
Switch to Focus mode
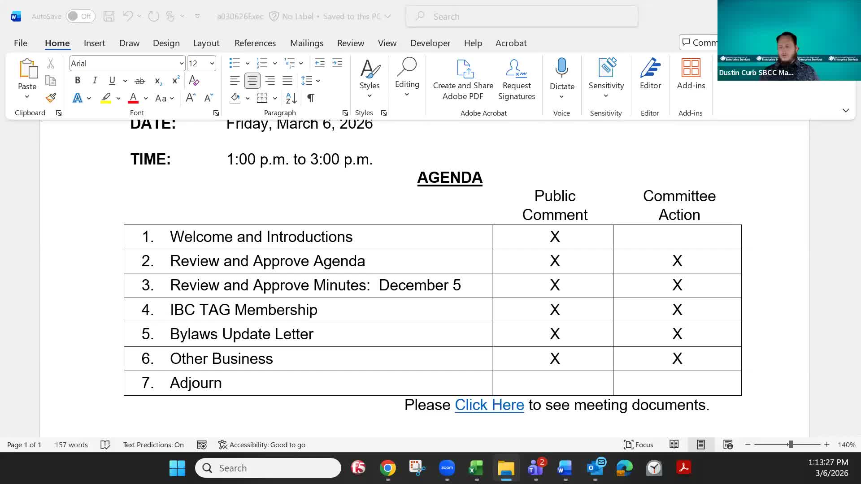[x=638, y=445]
